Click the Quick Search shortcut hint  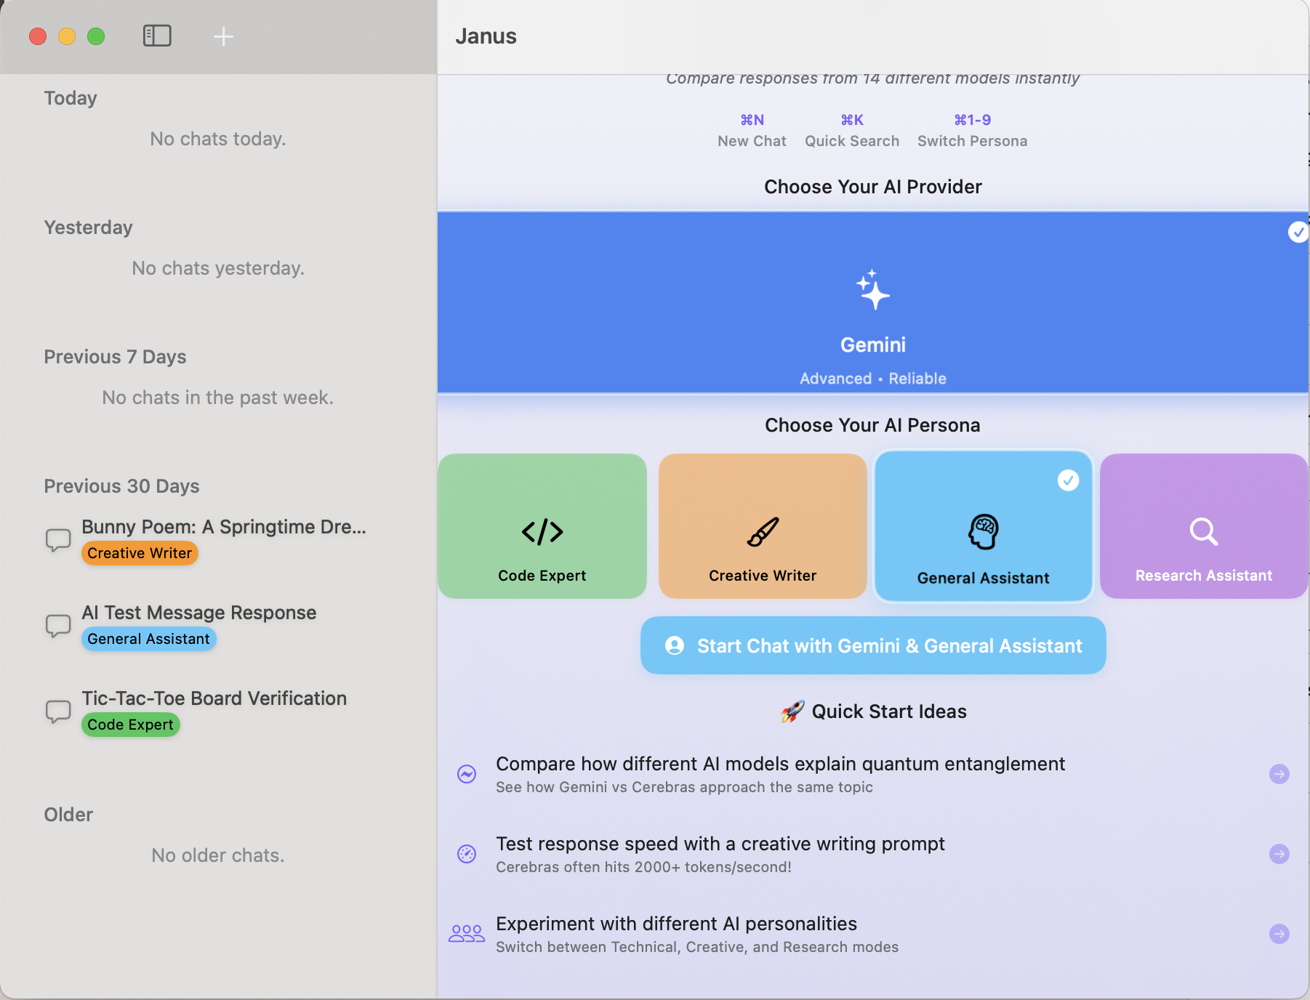[x=851, y=131]
